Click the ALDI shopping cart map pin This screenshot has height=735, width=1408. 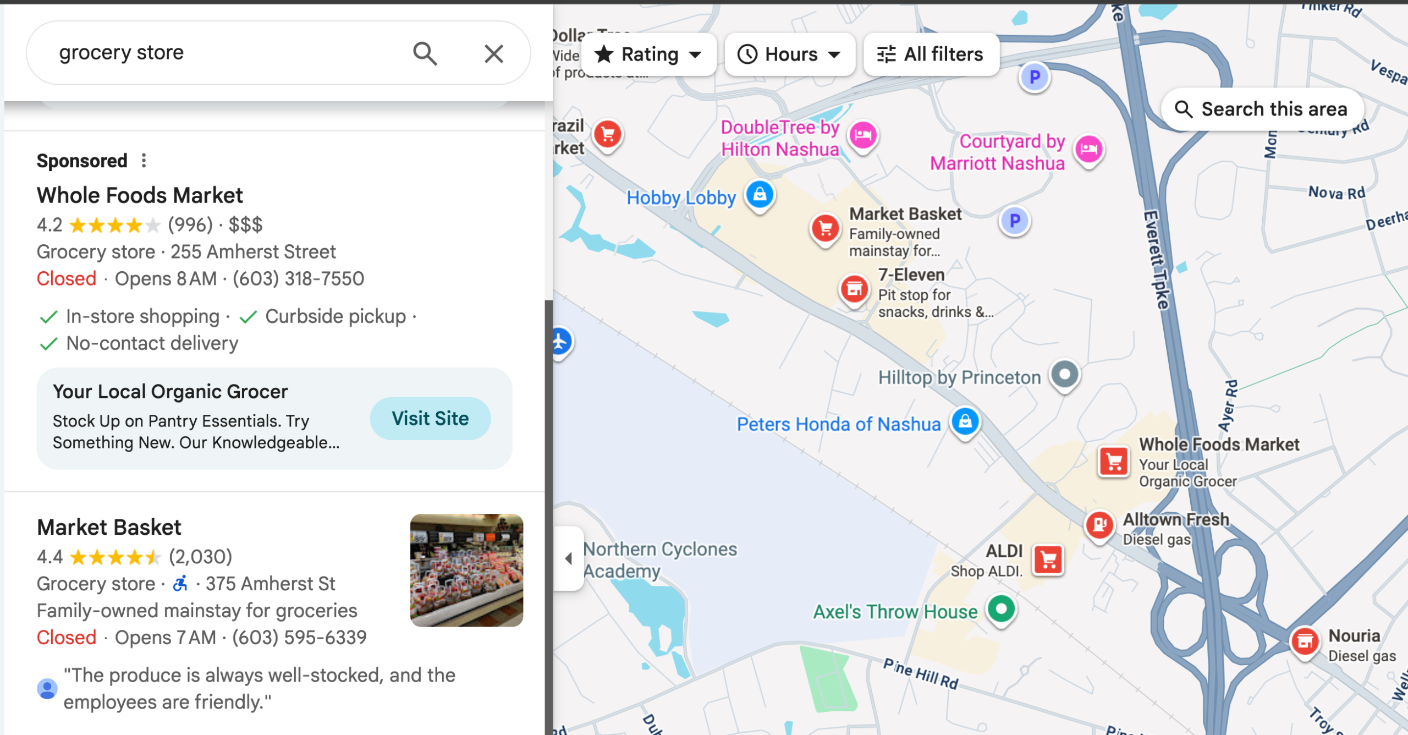pos(1048,560)
